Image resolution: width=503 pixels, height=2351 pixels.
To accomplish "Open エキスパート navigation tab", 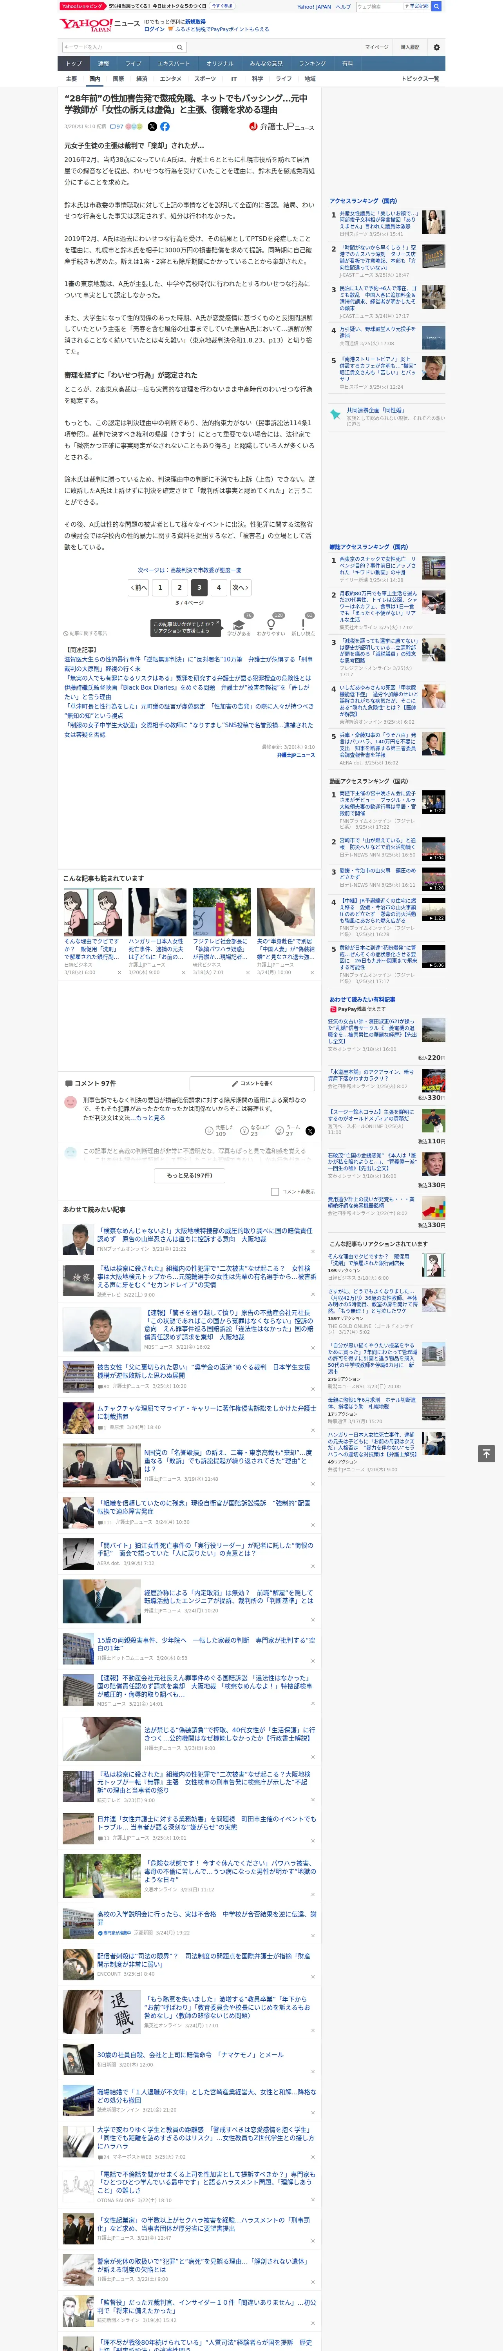I will (174, 64).
